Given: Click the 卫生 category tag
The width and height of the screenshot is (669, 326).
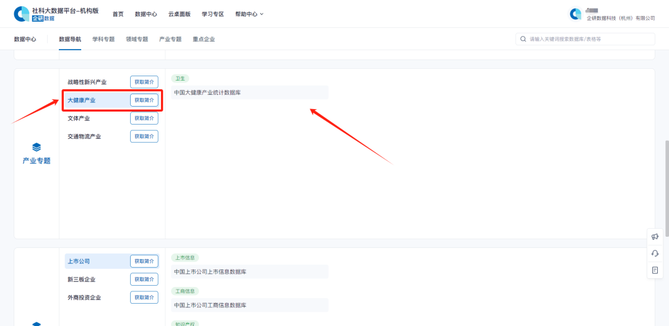Looking at the screenshot, I should [180, 79].
